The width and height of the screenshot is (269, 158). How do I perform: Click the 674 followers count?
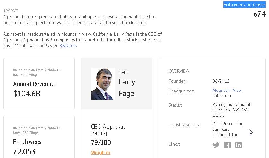[x=259, y=14]
